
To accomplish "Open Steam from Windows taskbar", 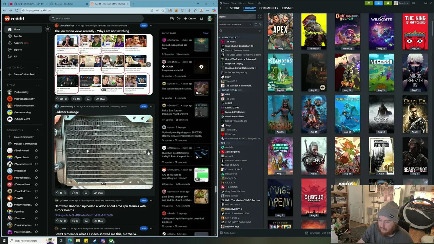I will [94, 241].
